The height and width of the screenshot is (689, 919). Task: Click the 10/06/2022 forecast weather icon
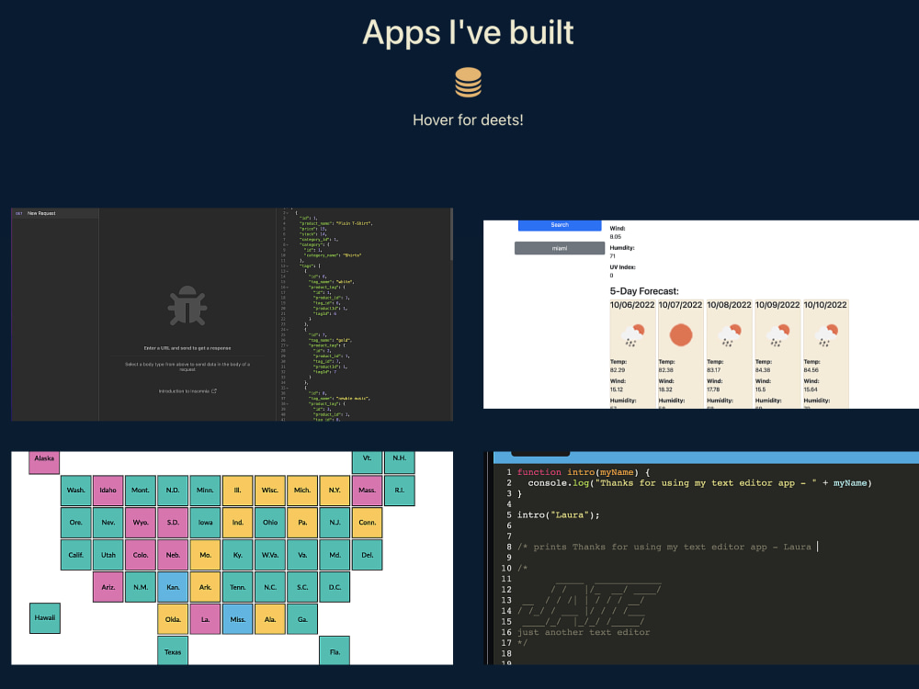[632, 334]
